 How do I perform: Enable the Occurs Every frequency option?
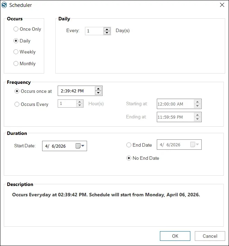coord(31,104)
